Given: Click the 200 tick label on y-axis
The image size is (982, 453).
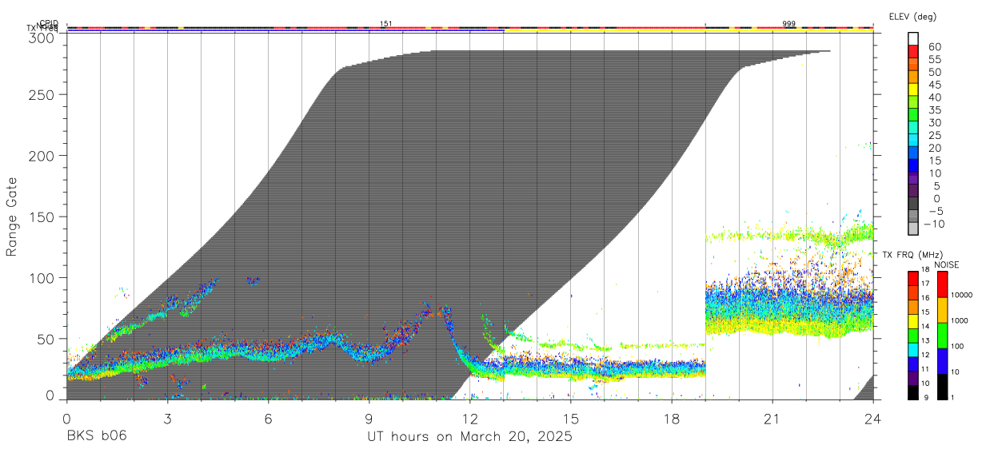Looking at the screenshot, I should click(42, 156).
